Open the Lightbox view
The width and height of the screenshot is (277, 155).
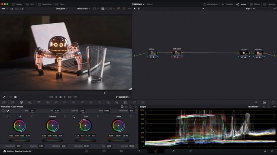[x=269, y=4]
